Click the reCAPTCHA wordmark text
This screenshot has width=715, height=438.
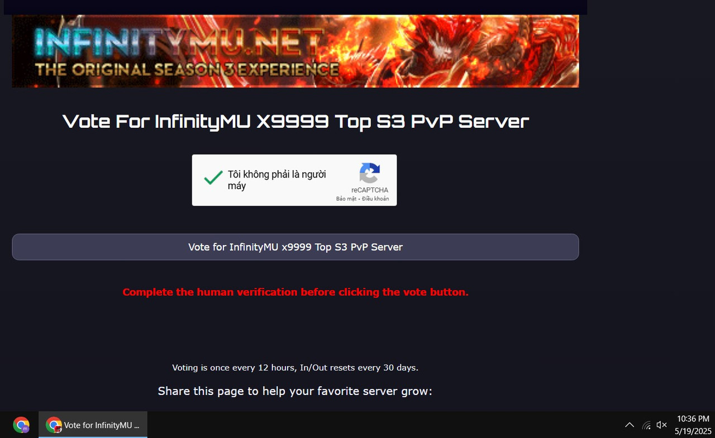click(x=370, y=190)
